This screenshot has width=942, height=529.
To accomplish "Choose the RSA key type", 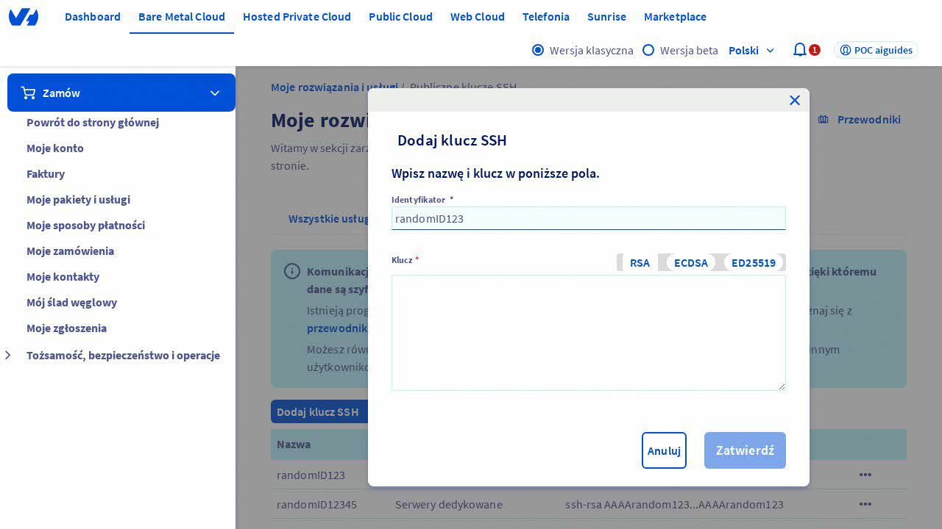I will (x=640, y=262).
